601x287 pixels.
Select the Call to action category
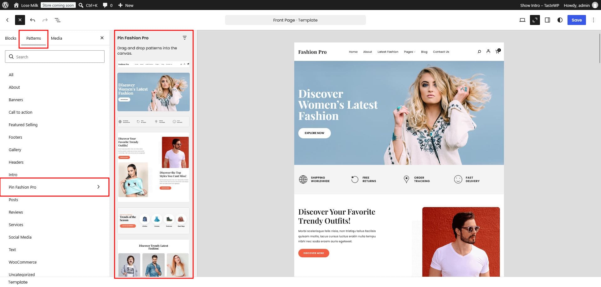[21, 112]
